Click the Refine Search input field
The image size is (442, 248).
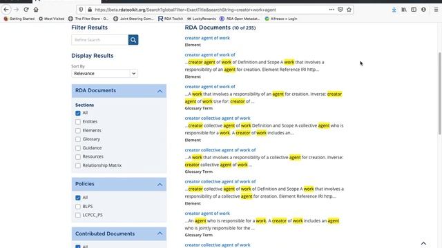[99, 40]
